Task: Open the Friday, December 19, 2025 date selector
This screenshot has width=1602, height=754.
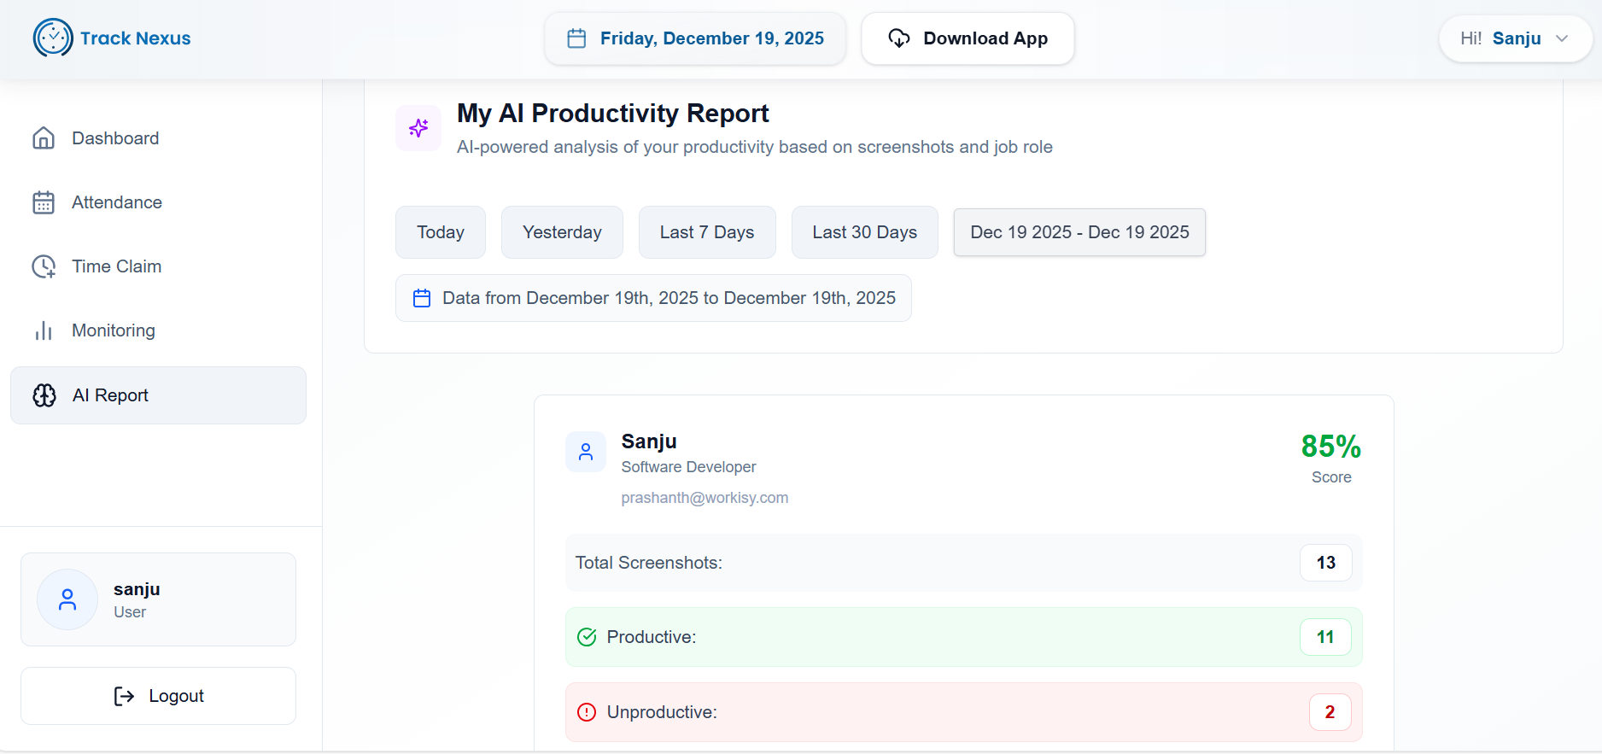Action: [x=695, y=38]
